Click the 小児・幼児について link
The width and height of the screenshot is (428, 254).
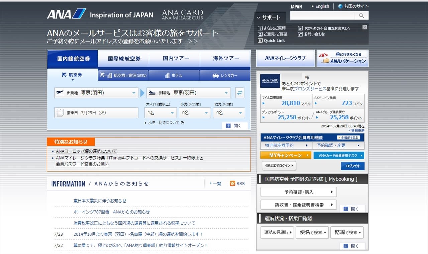pos(164,123)
